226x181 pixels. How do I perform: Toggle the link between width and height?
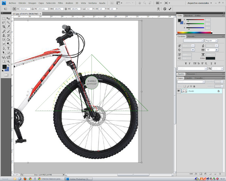(65, 9)
